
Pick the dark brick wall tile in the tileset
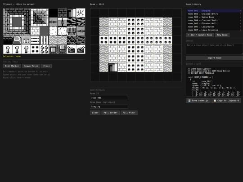tap(63, 13)
